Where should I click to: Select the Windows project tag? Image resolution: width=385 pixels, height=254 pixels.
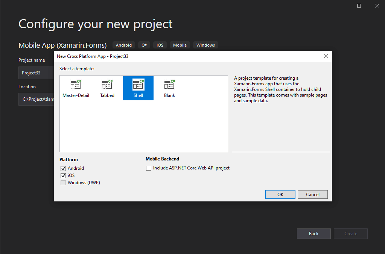(x=205, y=45)
